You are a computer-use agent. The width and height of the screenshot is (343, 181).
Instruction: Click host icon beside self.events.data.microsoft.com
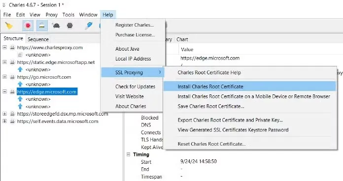[x=12, y=121]
